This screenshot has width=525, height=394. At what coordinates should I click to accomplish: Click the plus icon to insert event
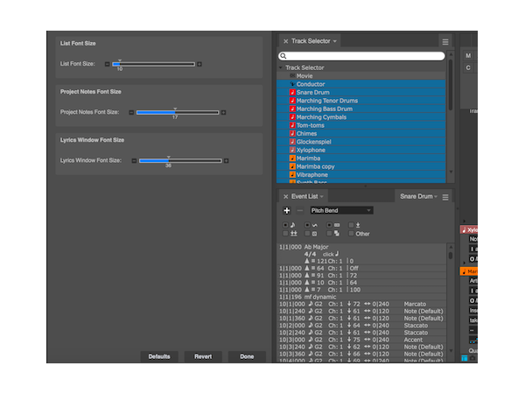pos(287,210)
